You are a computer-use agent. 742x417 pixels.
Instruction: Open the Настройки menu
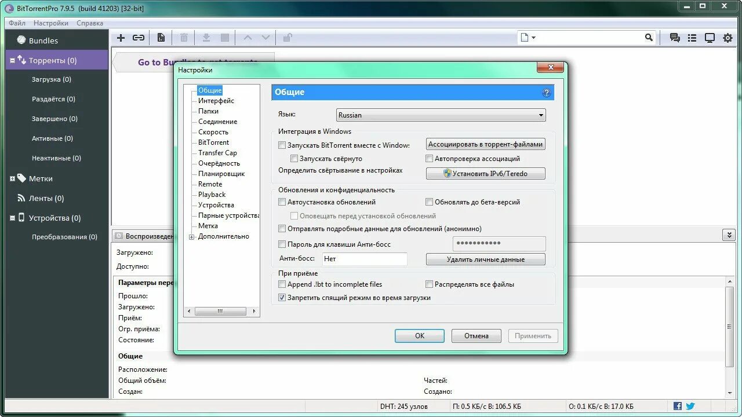[51, 23]
